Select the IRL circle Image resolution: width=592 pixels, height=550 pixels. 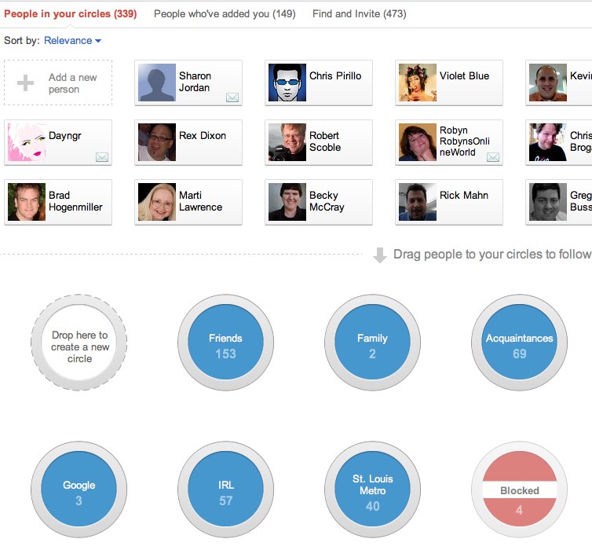click(x=225, y=490)
